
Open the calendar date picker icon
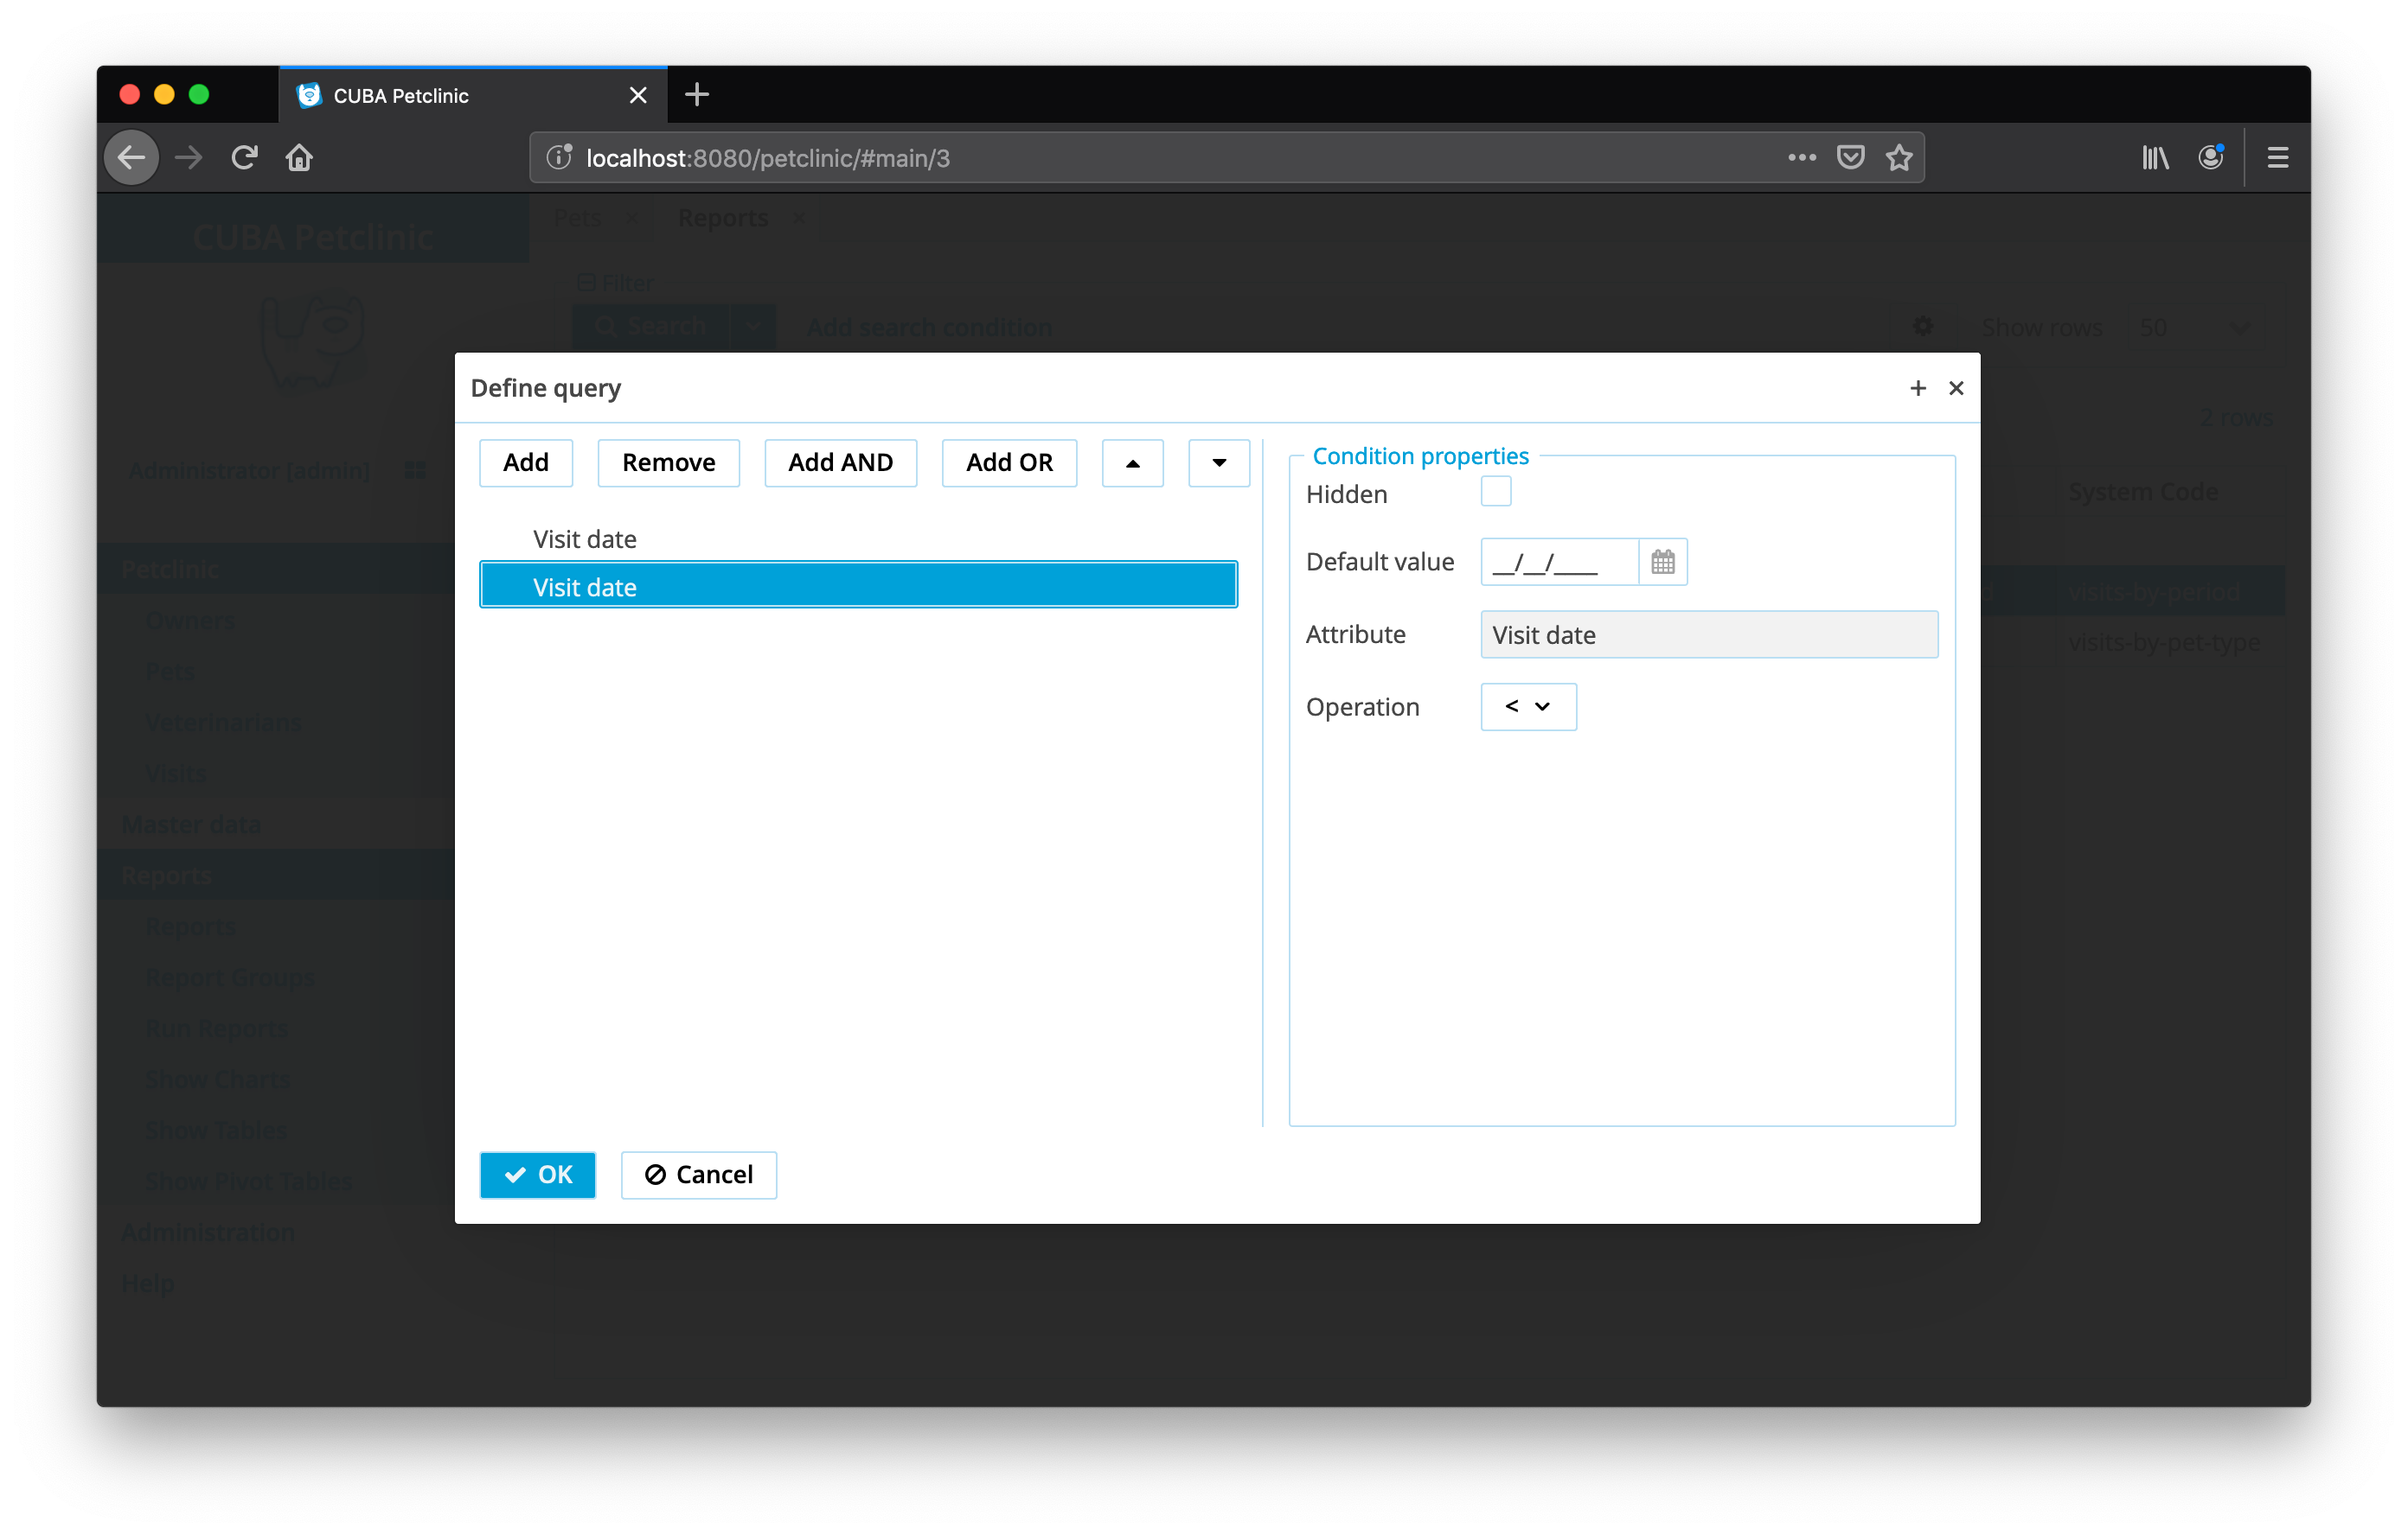[x=1662, y=562]
